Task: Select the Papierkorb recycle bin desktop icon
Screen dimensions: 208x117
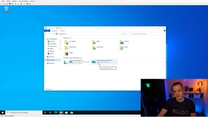Action: coord(6,9)
